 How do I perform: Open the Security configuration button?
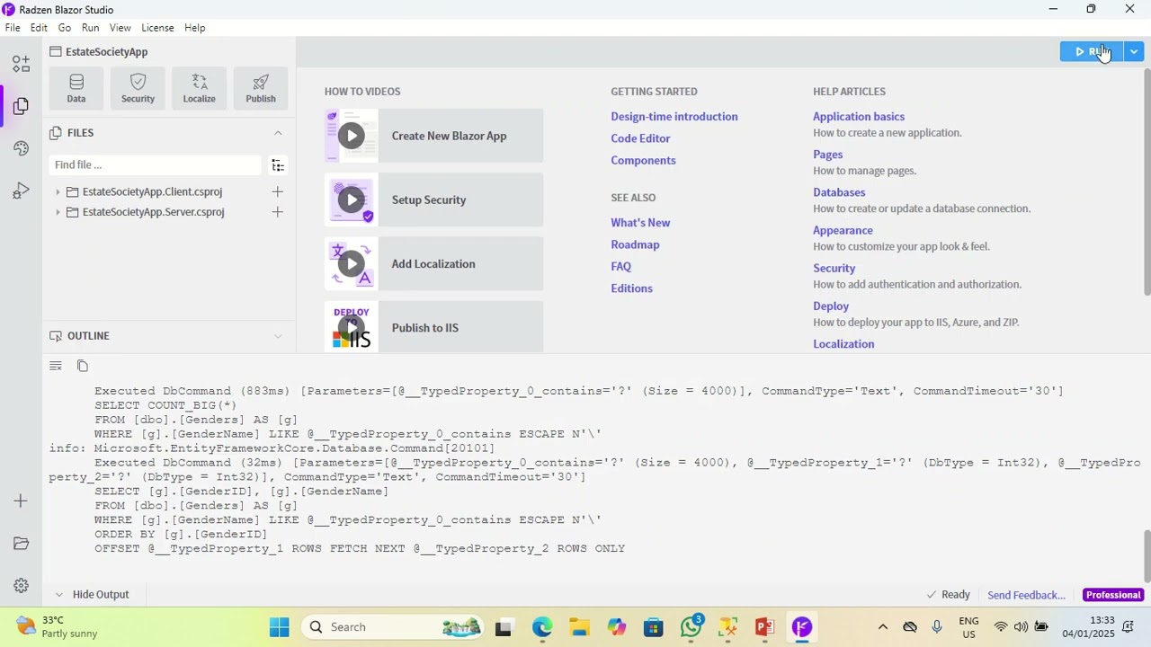click(x=138, y=88)
